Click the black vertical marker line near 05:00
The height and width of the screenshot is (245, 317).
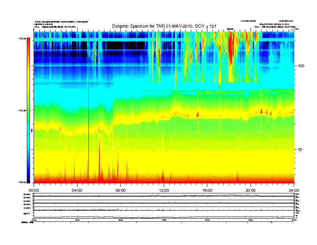click(88, 107)
